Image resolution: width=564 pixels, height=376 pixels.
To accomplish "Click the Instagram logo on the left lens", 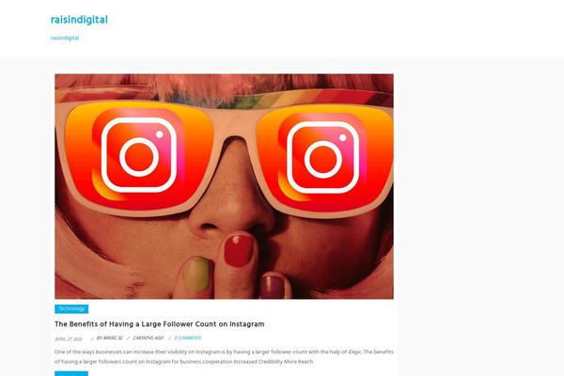I will coord(139,155).
